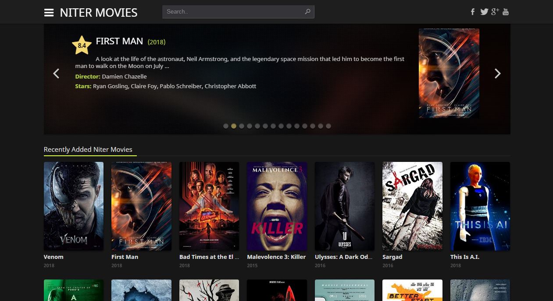Click the 2015 year under Malevolence 3
553x301 pixels.
[x=252, y=265]
